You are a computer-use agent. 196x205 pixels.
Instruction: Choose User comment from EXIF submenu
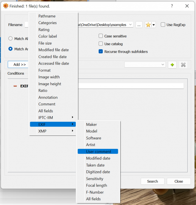(98, 152)
